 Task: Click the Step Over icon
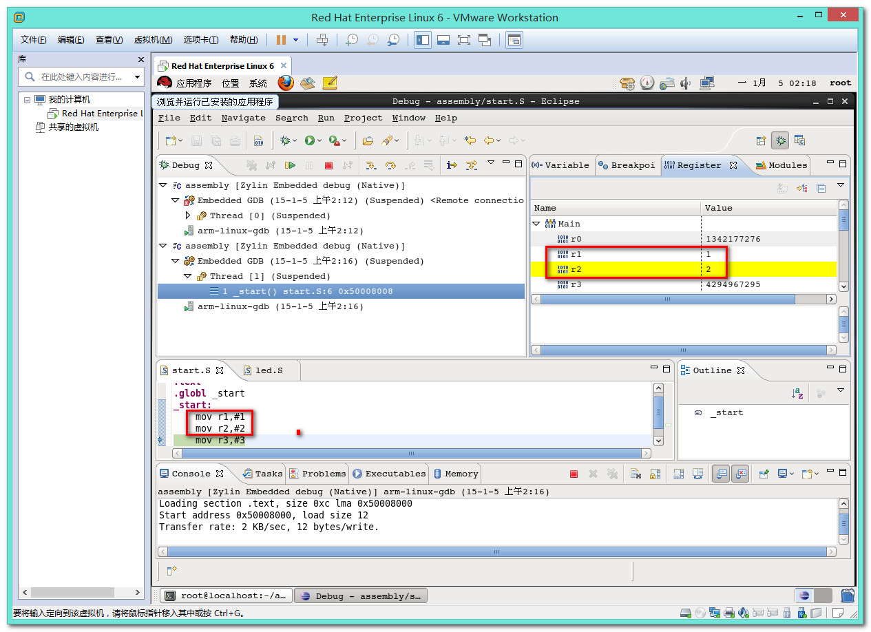(x=390, y=165)
